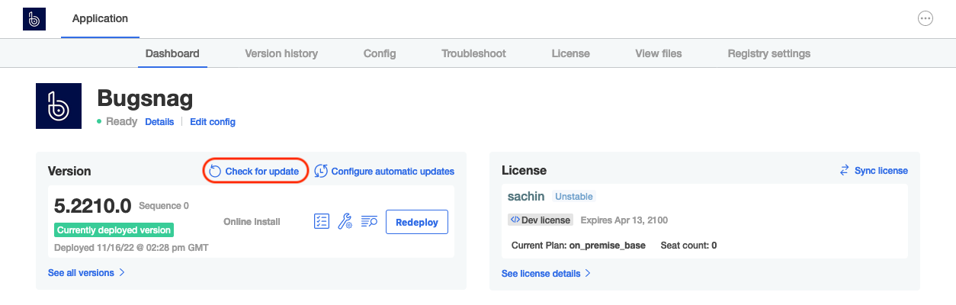Viewport: 956px width, 305px height.
Task: Click the Deployed 11/16/22 timestamp
Action: (x=131, y=248)
